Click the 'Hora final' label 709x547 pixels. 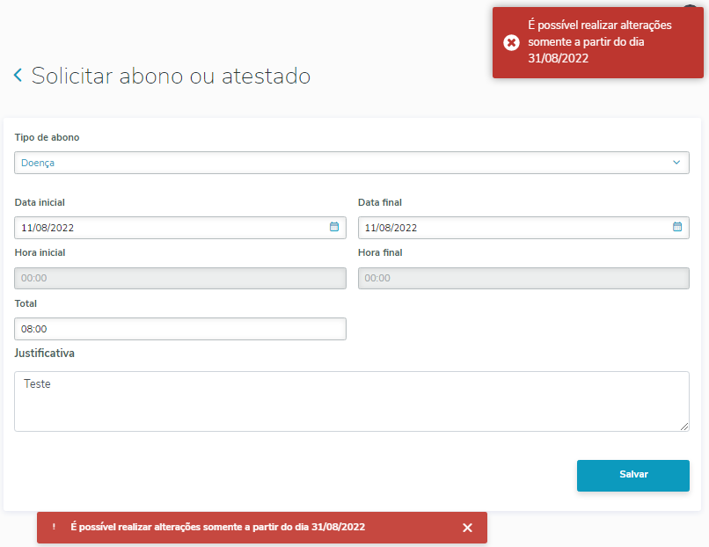380,252
